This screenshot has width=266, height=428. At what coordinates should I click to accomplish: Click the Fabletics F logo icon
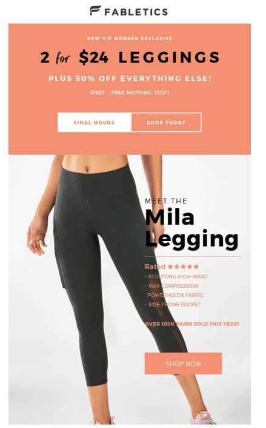(x=95, y=11)
